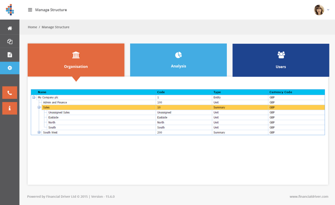This screenshot has width=335, height=205.
Task: Click the Home breadcrumb link
Action: (32, 27)
